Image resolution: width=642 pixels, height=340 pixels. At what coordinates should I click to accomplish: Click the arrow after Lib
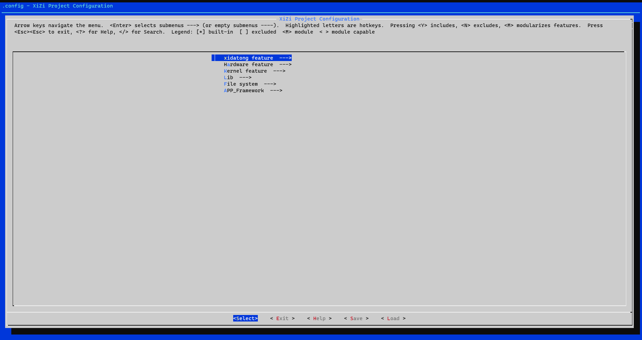tap(245, 77)
